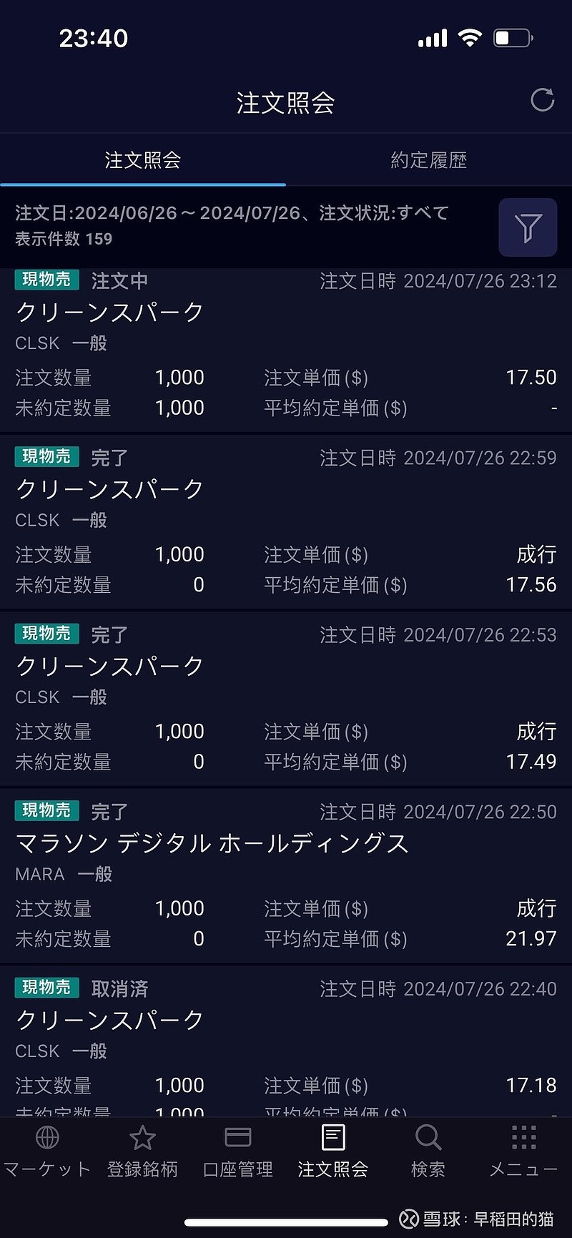Open the order filter funnel button
572x1238 pixels.
pos(528,227)
